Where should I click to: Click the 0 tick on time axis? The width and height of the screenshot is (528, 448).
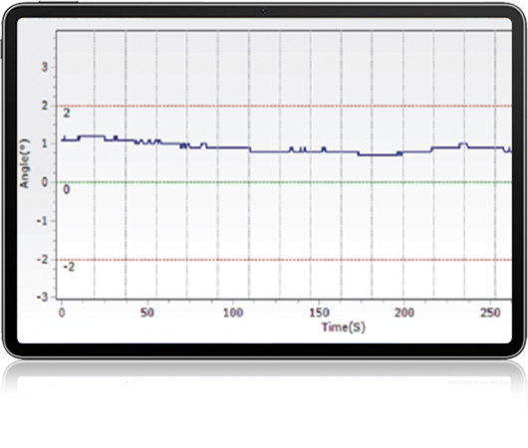(62, 313)
